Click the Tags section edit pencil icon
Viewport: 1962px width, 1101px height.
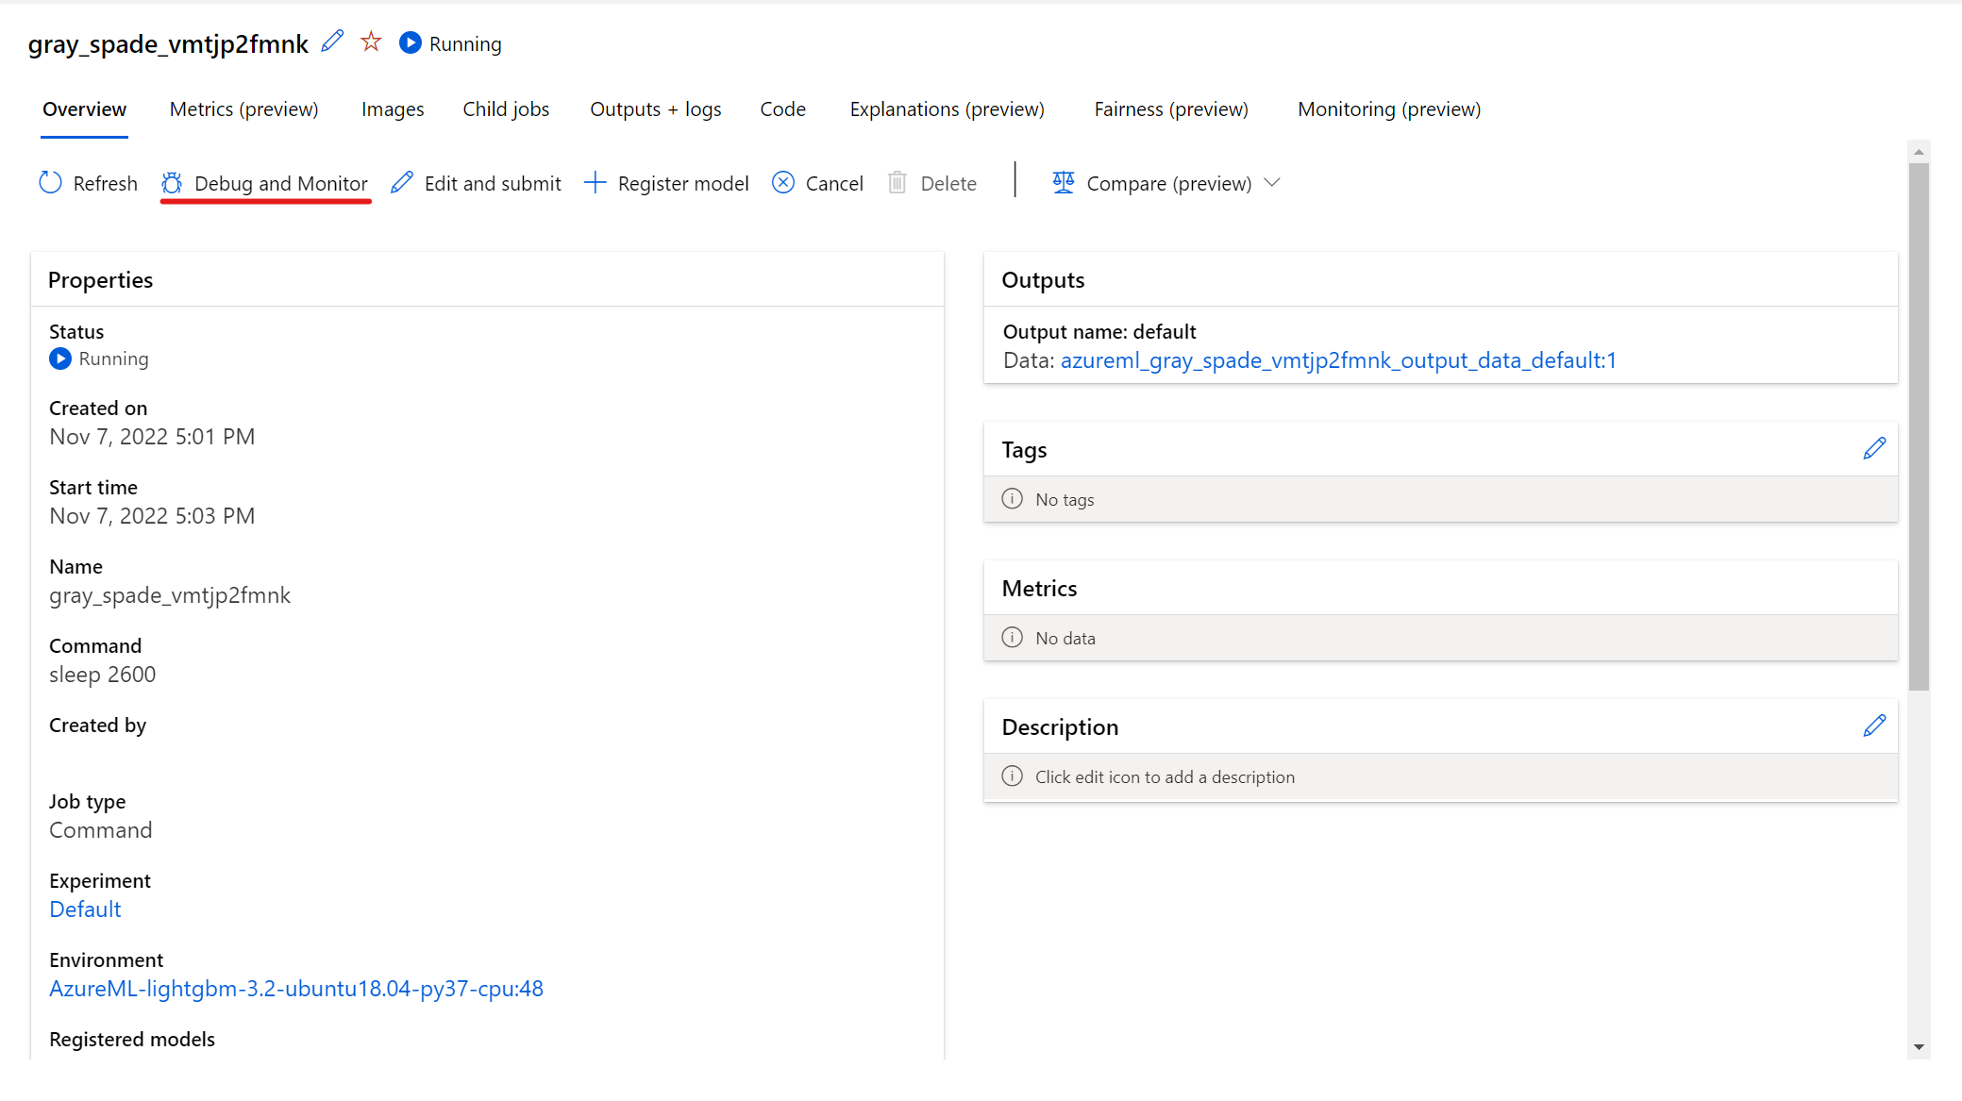(x=1874, y=449)
